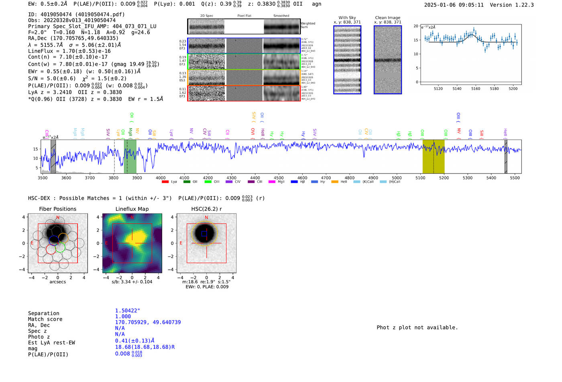Select the match score value 1.000
562x382 pixels.
pos(123,316)
